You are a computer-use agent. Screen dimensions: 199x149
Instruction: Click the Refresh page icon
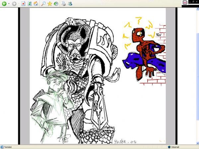(30, 4)
